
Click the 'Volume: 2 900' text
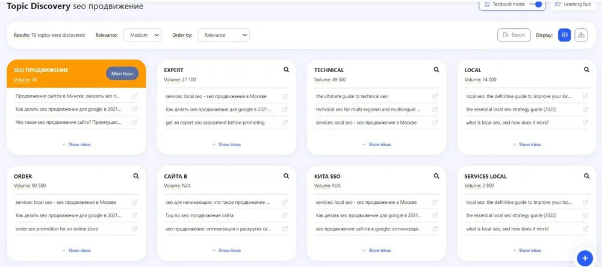click(479, 186)
